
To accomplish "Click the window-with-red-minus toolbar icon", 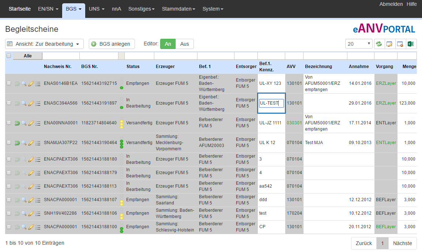I will [400, 44].
